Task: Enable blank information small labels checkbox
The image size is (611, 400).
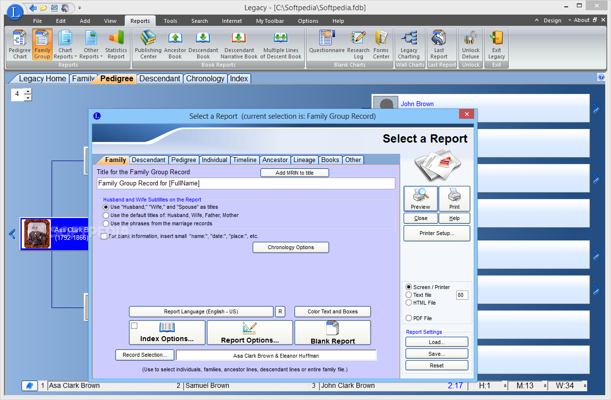Action: (104, 236)
